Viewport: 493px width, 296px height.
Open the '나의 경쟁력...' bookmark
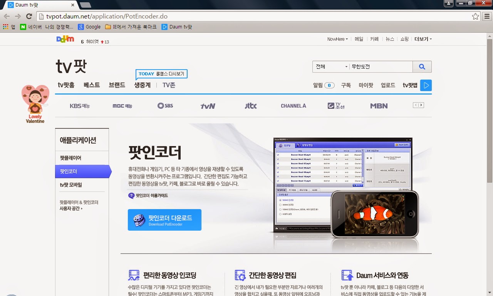(x=59, y=27)
